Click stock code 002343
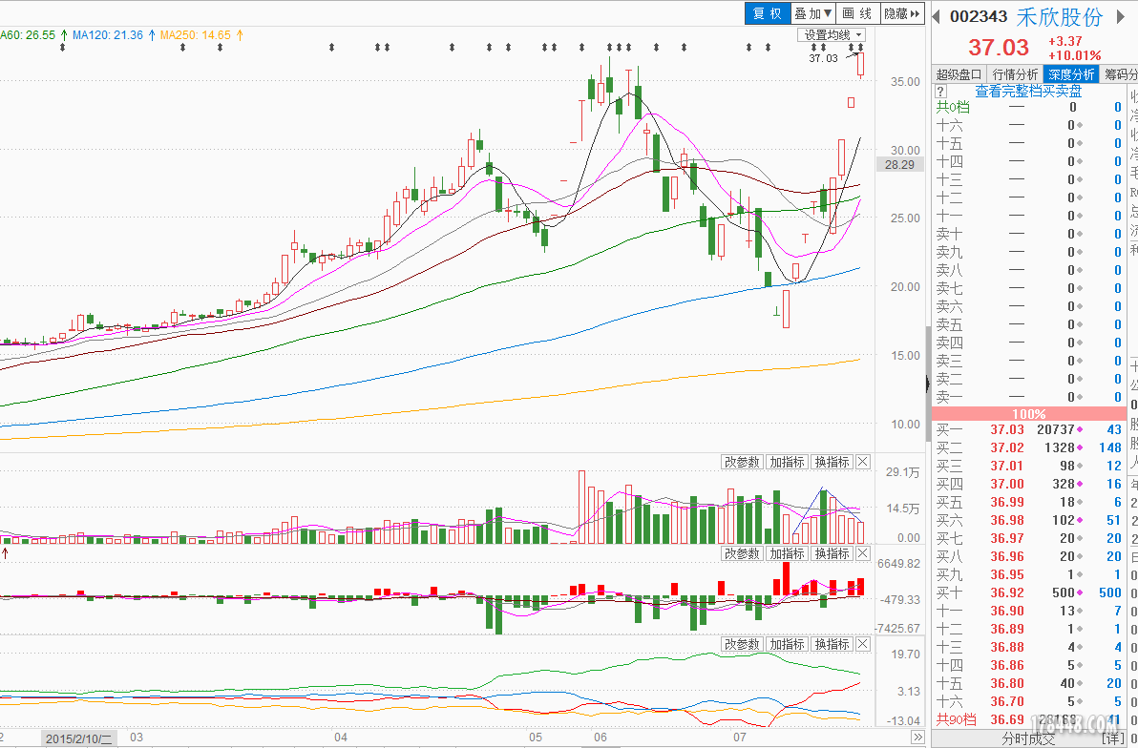1138x748 pixels. click(x=979, y=16)
